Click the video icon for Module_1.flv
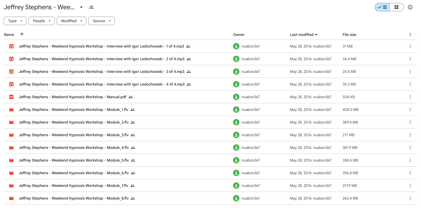The height and width of the screenshot is (208, 421). click(x=11, y=110)
